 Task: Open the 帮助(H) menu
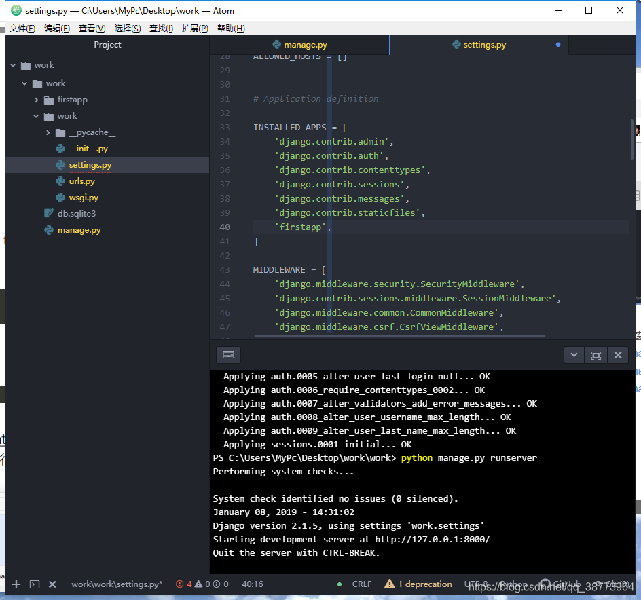point(231,29)
